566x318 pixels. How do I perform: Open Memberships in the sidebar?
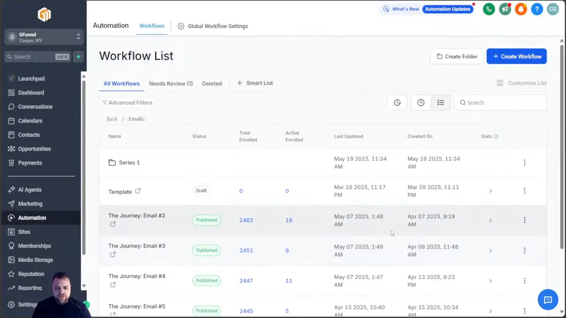34,246
